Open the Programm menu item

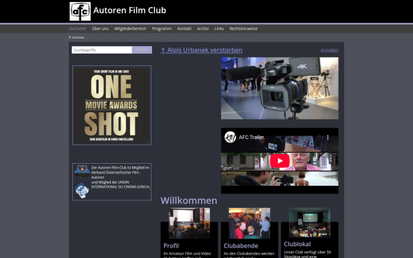[x=162, y=29]
